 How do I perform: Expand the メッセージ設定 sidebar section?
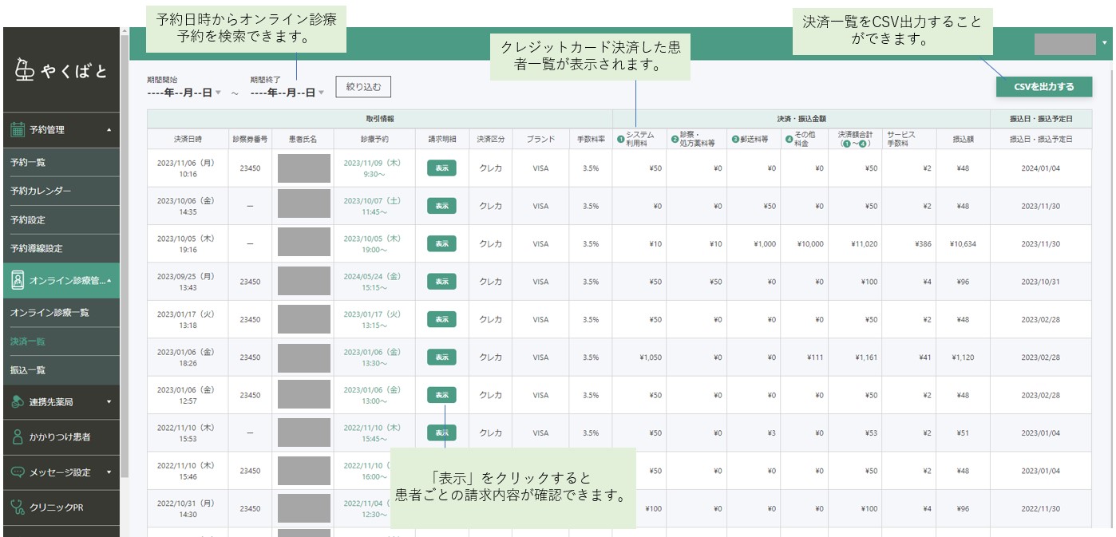pos(109,472)
